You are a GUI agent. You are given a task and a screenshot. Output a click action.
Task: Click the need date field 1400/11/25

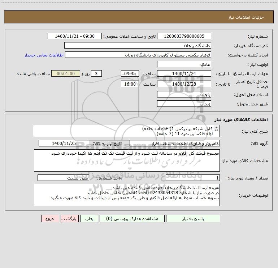pos(64,143)
